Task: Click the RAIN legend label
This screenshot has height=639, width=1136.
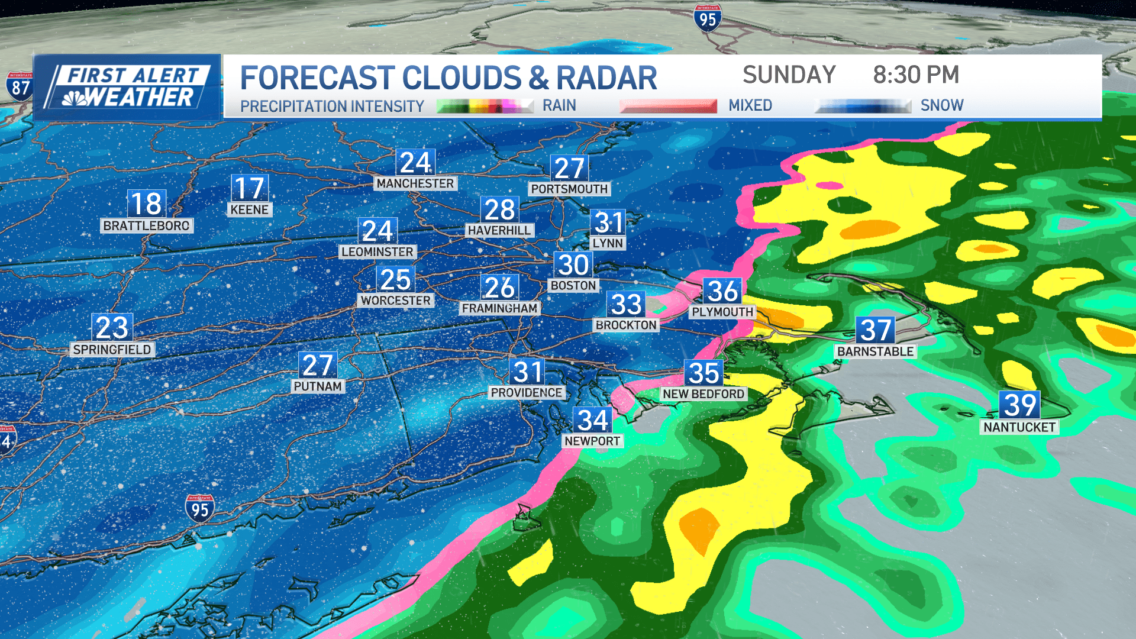Action: click(x=559, y=105)
